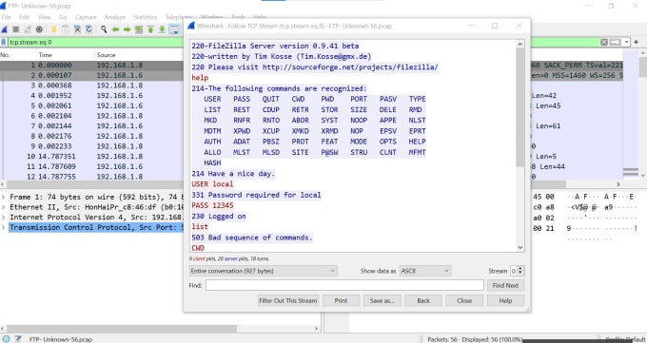This screenshot has height=343, width=647.
Task: Apply the display filter arrow
Action: [616, 42]
